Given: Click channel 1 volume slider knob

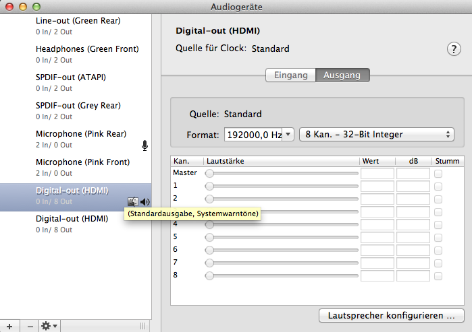Looking at the screenshot, I should tap(209, 186).
